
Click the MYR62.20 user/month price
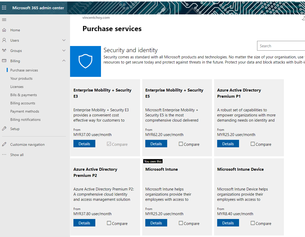pos(164,134)
